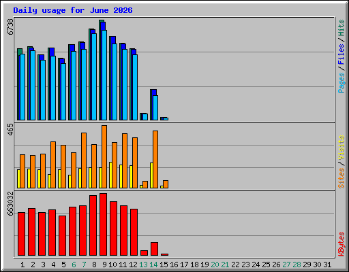Click the 663032 bottom axis value
The width and height of the screenshot is (349, 272).
10,204
